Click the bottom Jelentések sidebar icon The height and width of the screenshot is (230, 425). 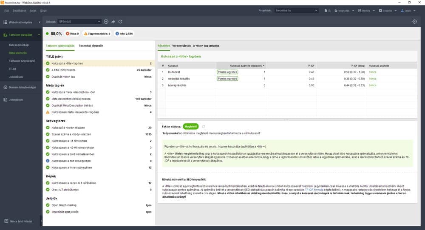tap(5, 99)
